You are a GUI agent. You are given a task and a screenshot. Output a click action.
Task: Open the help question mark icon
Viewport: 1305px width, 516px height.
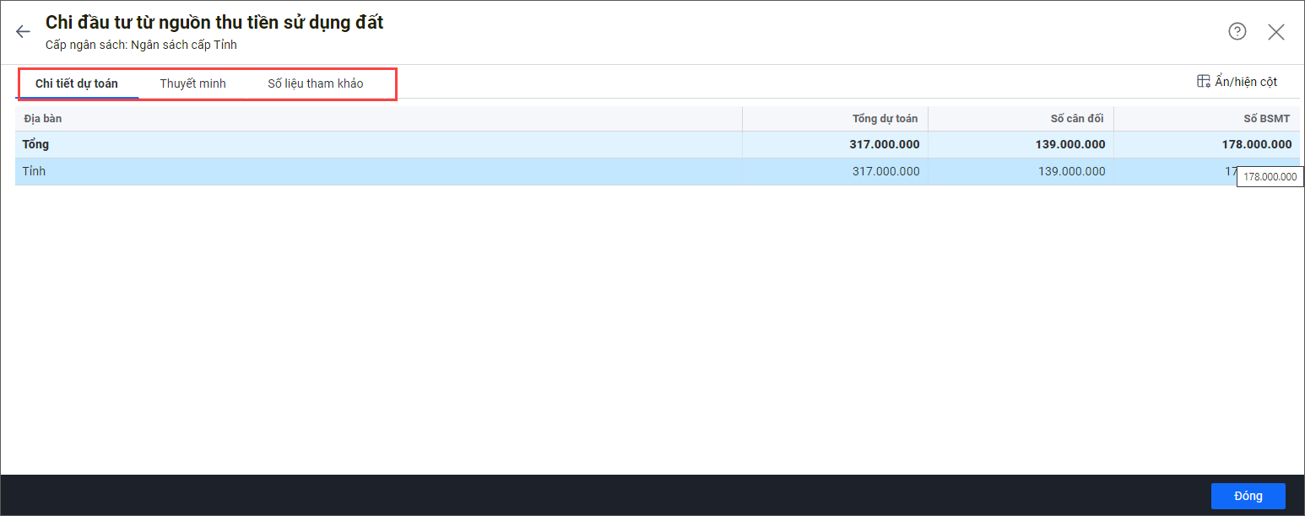click(x=1237, y=32)
